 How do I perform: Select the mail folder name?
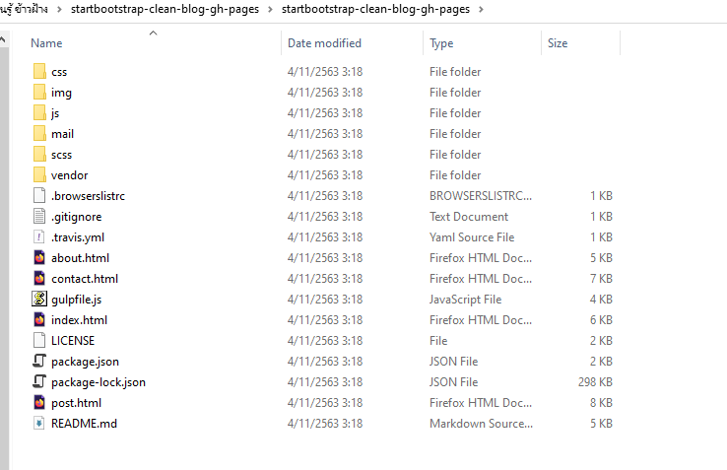click(x=63, y=134)
